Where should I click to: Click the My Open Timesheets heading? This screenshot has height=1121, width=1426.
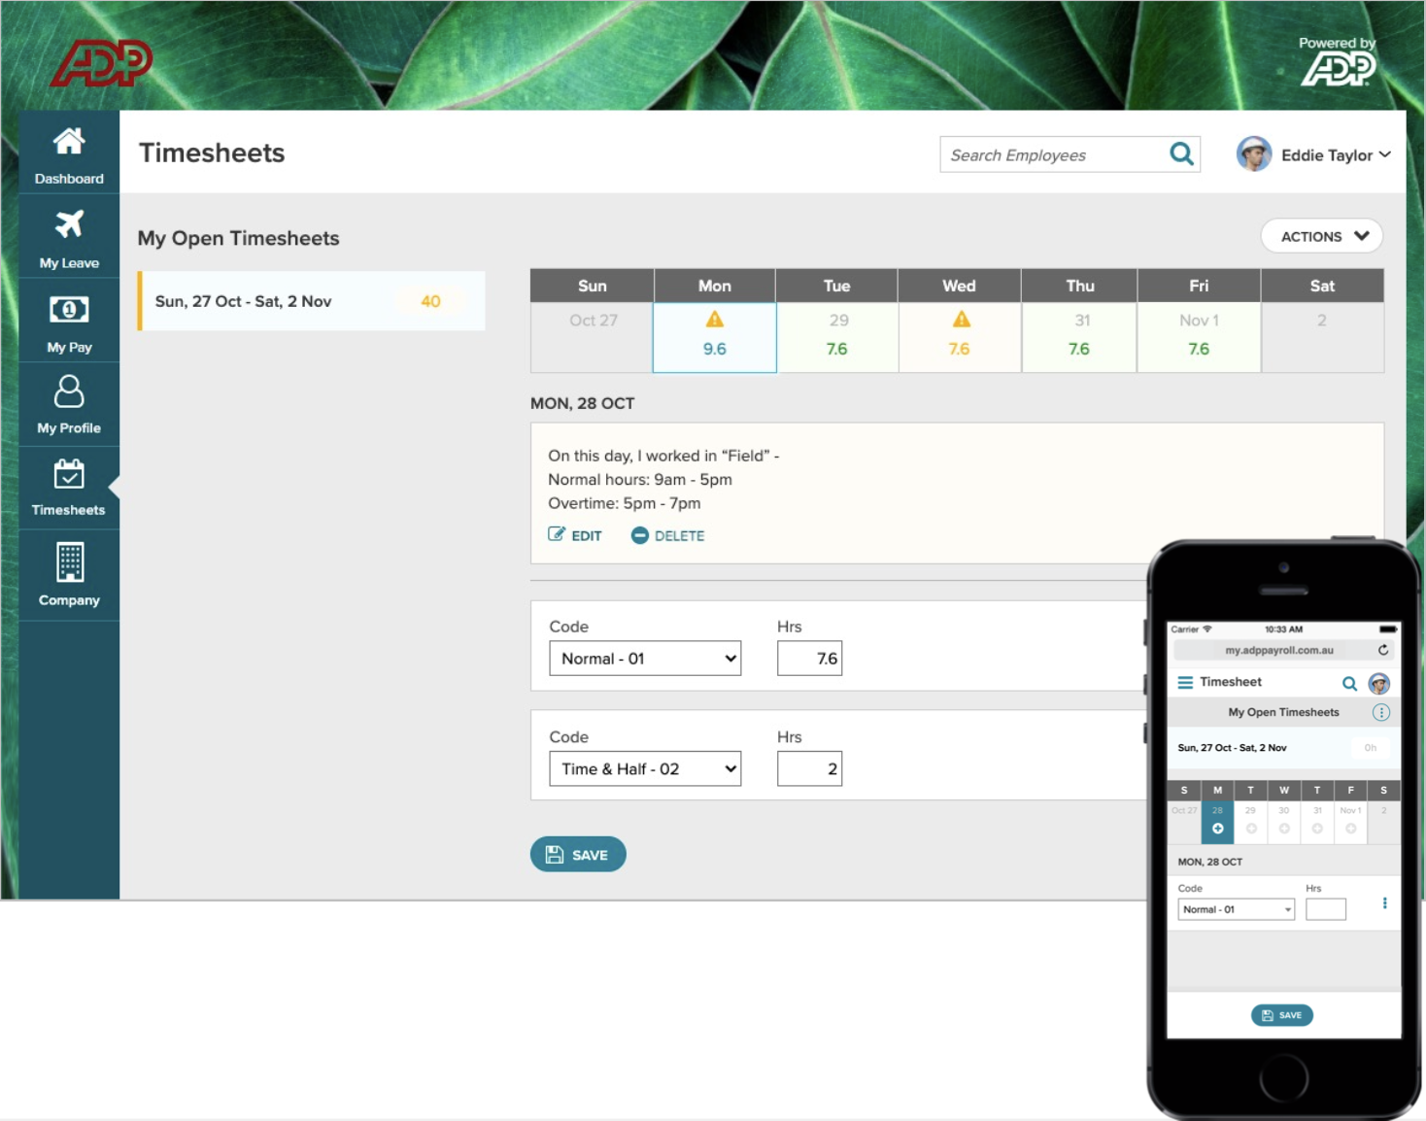(238, 239)
